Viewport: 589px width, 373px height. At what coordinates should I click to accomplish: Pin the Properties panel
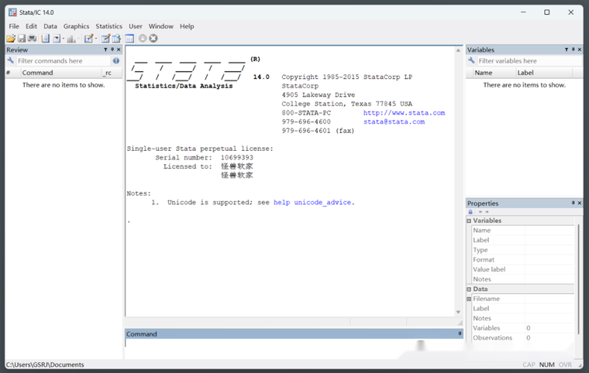click(x=573, y=203)
